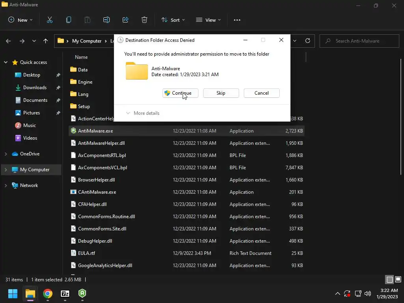Expand the My Computer tree node

click(x=6, y=170)
